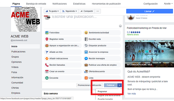Click the pencil edit icon on Llamar button
The height and width of the screenshot is (101, 174).
point(153,11)
